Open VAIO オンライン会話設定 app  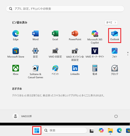[75, 54]
